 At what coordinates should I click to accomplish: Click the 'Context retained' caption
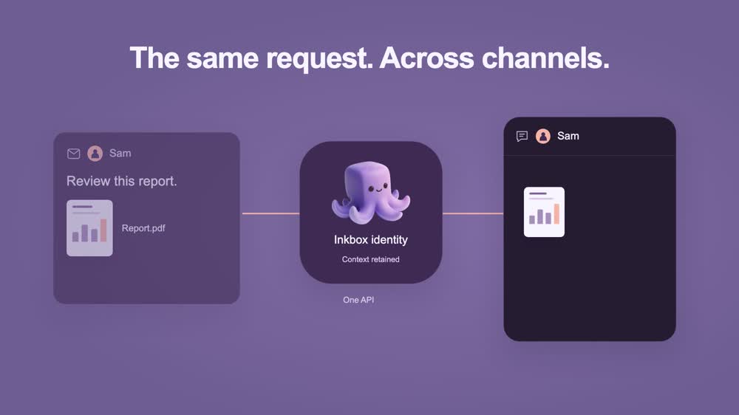point(370,259)
